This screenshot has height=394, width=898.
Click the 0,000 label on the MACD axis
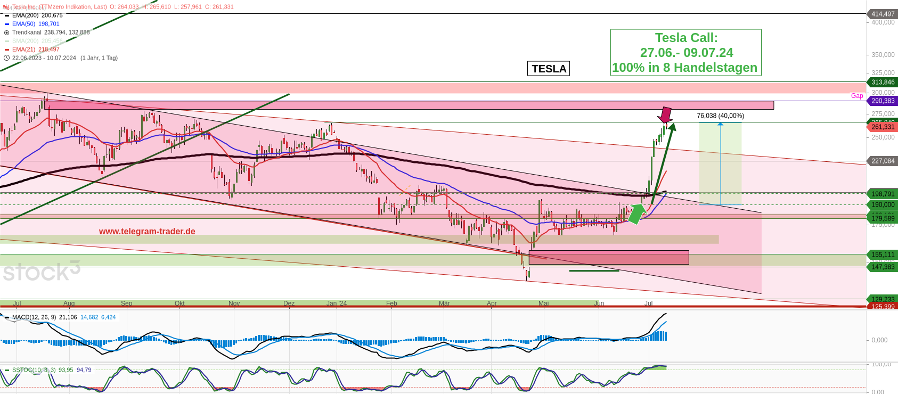pyautogui.click(x=879, y=340)
